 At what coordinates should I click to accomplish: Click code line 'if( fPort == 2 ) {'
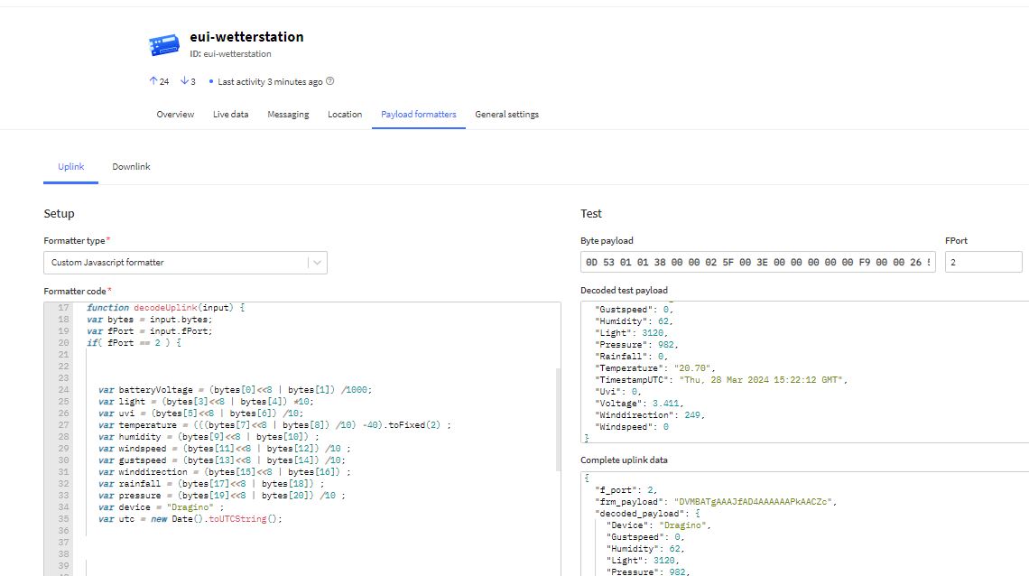[x=134, y=343]
